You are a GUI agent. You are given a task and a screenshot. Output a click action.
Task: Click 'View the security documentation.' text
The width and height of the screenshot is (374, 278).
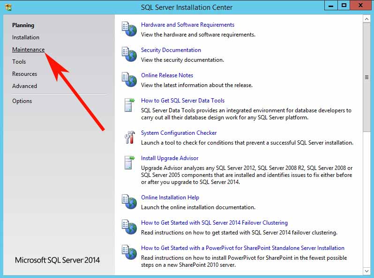(182, 60)
